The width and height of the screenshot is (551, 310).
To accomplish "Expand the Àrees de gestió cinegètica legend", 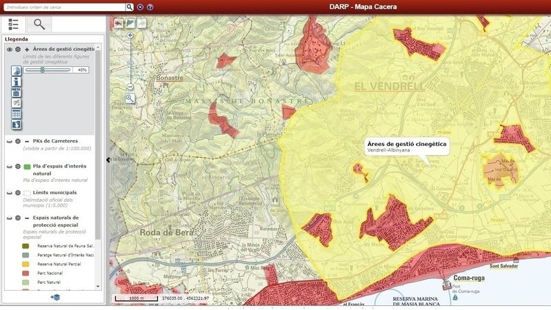I will [27, 50].
